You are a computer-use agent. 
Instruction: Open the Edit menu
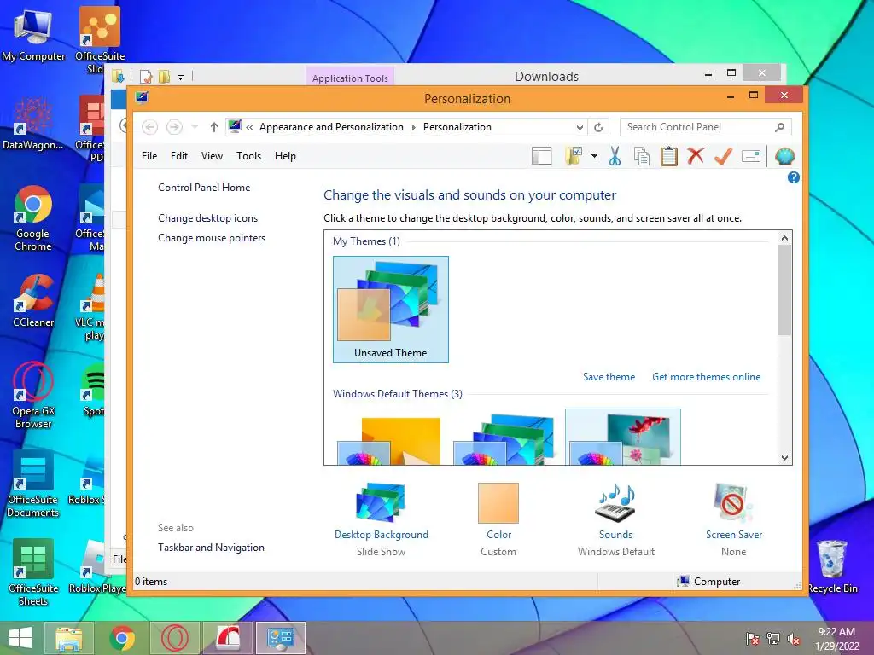pyautogui.click(x=179, y=156)
